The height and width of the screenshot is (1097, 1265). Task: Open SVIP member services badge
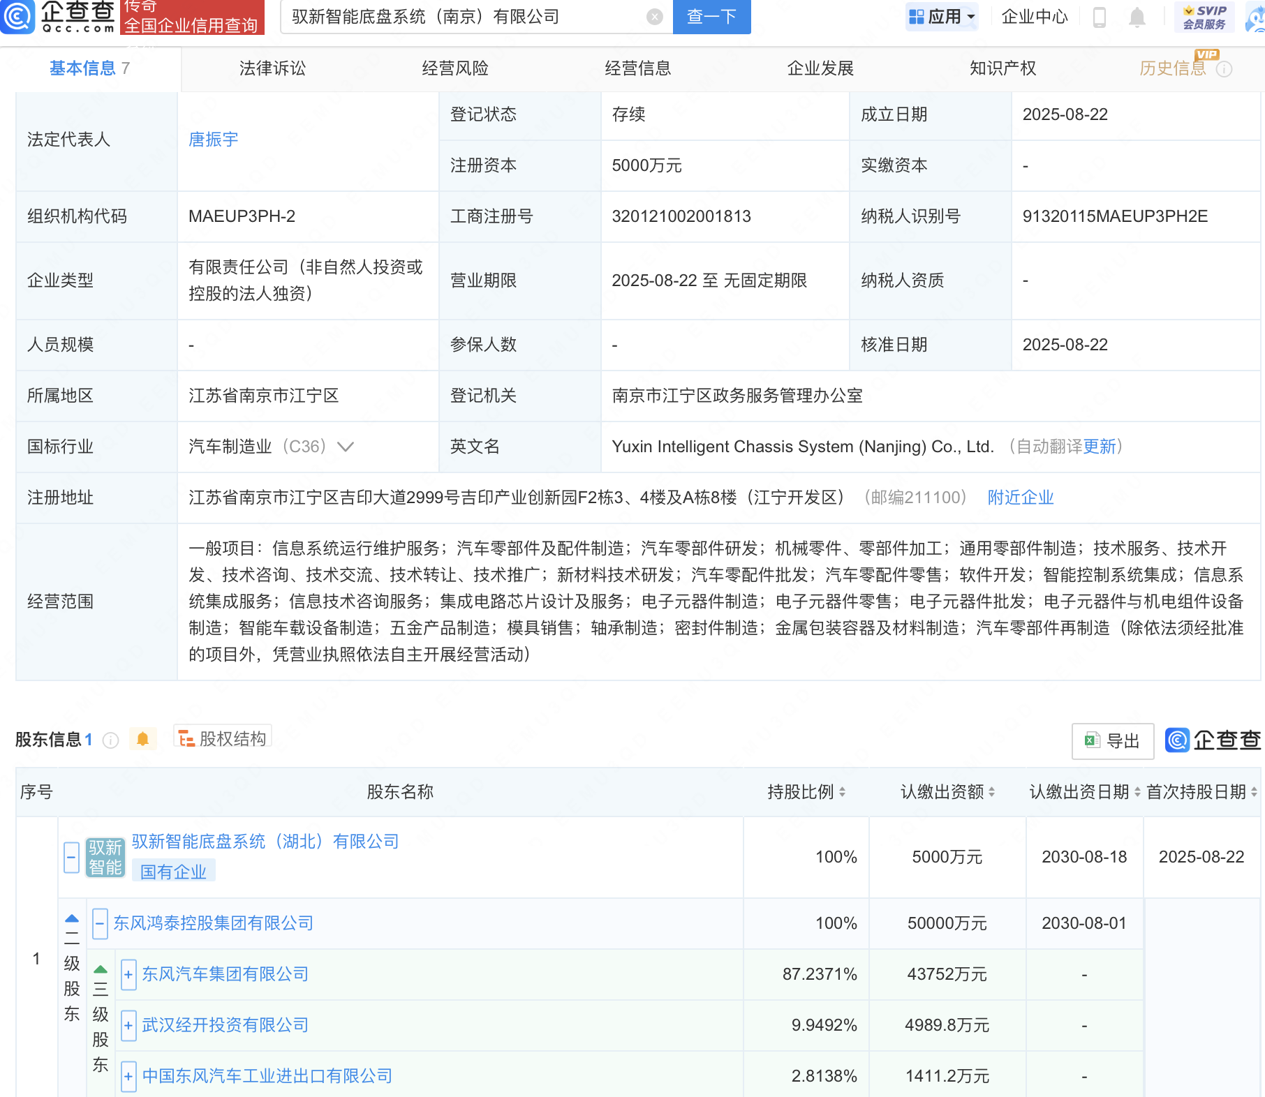tap(1204, 17)
